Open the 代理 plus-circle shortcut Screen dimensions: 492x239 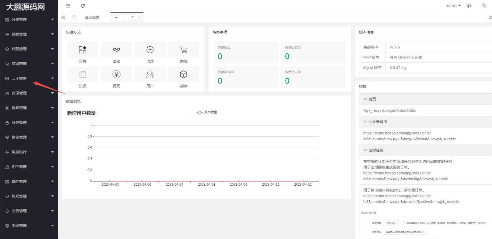pyautogui.click(x=150, y=50)
